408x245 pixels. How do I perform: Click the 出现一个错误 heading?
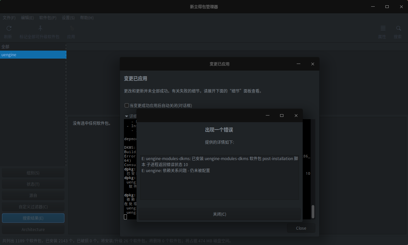(x=220, y=130)
